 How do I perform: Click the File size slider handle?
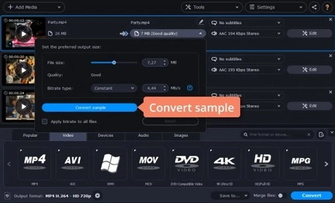coord(114,62)
